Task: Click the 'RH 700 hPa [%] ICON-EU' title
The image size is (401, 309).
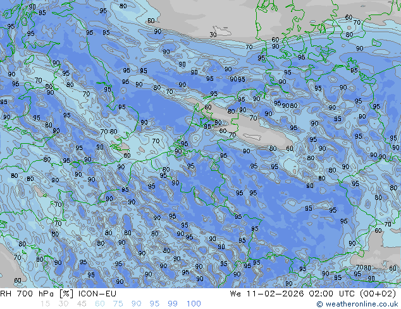Action: (x=58, y=294)
